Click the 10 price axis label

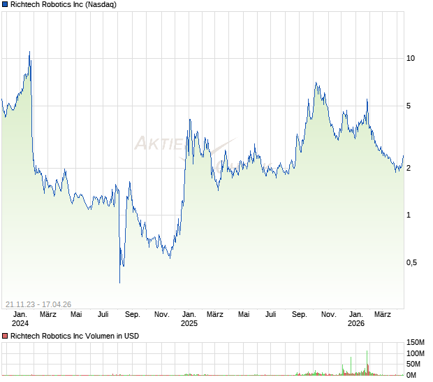(x=411, y=58)
